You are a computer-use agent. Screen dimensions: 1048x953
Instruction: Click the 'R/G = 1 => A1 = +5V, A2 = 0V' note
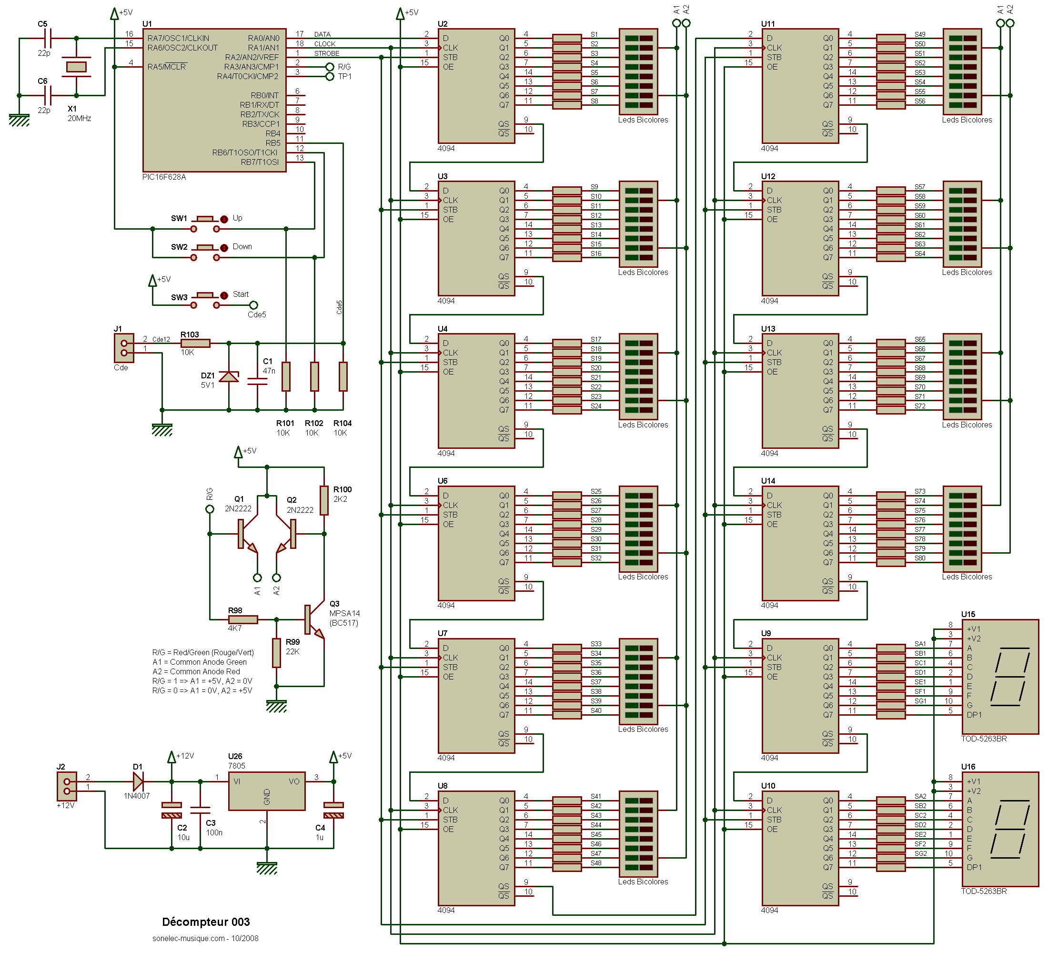coord(202,681)
